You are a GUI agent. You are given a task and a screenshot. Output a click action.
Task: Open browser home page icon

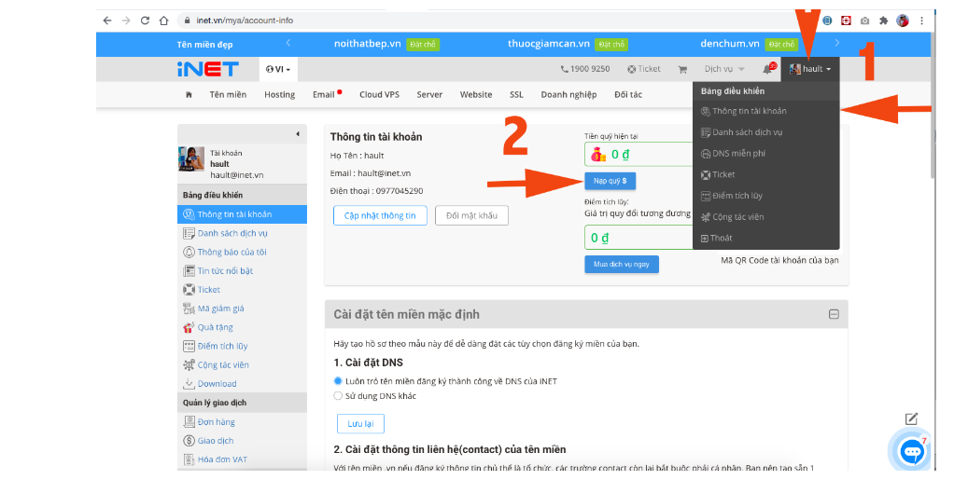[163, 21]
